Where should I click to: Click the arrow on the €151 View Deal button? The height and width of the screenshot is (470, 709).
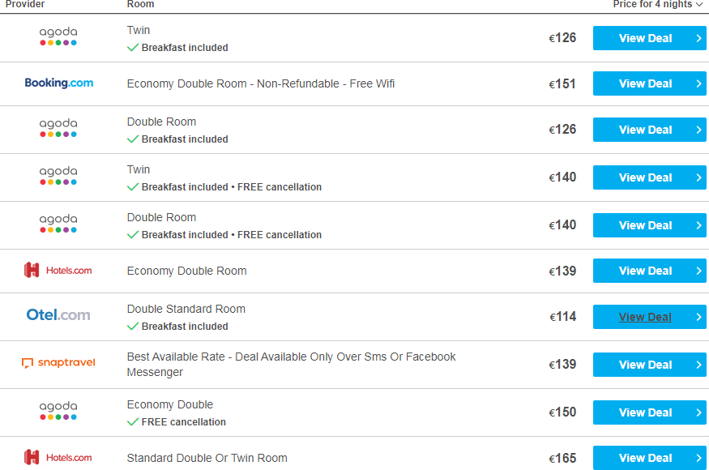tap(698, 83)
